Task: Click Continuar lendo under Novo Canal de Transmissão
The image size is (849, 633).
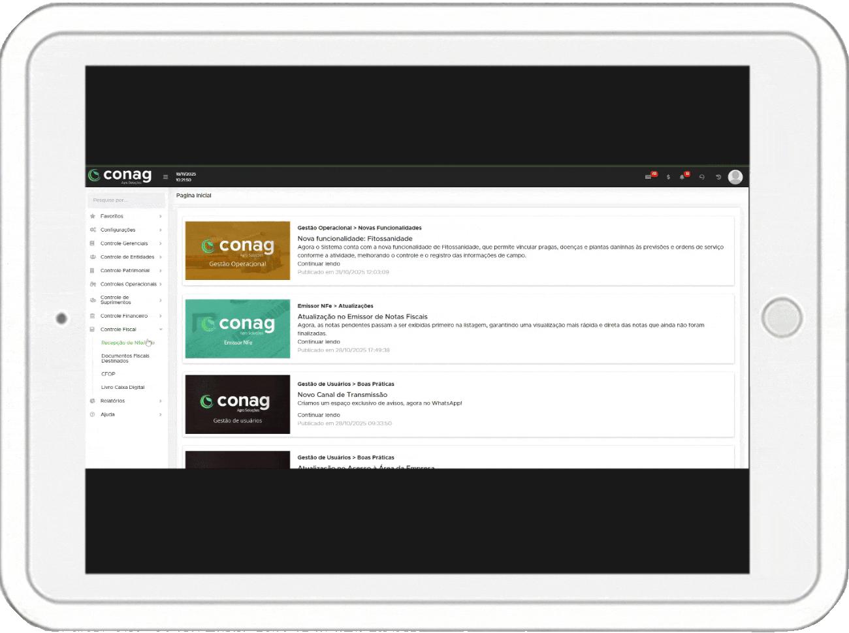Action: click(x=319, y=415)
